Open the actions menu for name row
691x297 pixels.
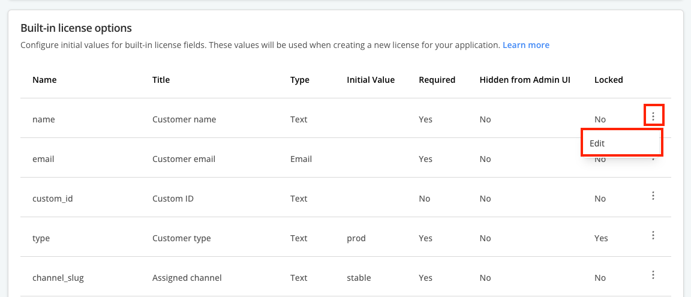(653, 115)
